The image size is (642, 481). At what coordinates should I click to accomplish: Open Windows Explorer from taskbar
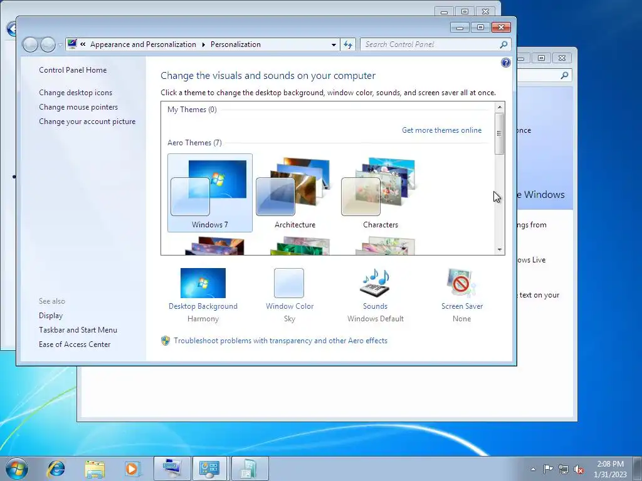(95, 468)
